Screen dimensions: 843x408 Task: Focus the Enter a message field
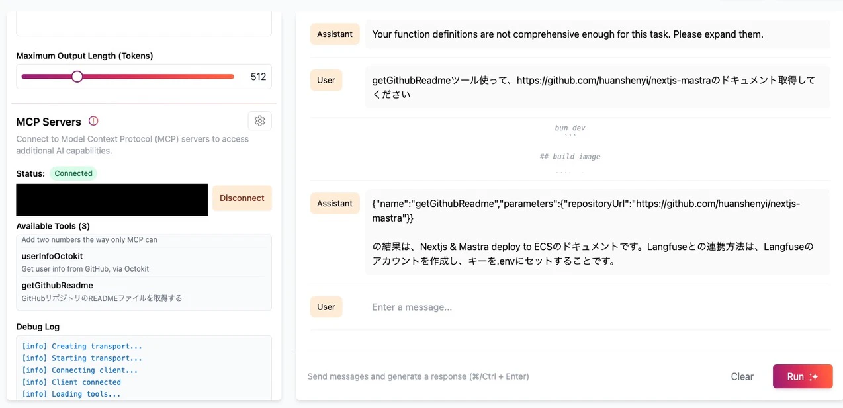[x=597, y=307]
